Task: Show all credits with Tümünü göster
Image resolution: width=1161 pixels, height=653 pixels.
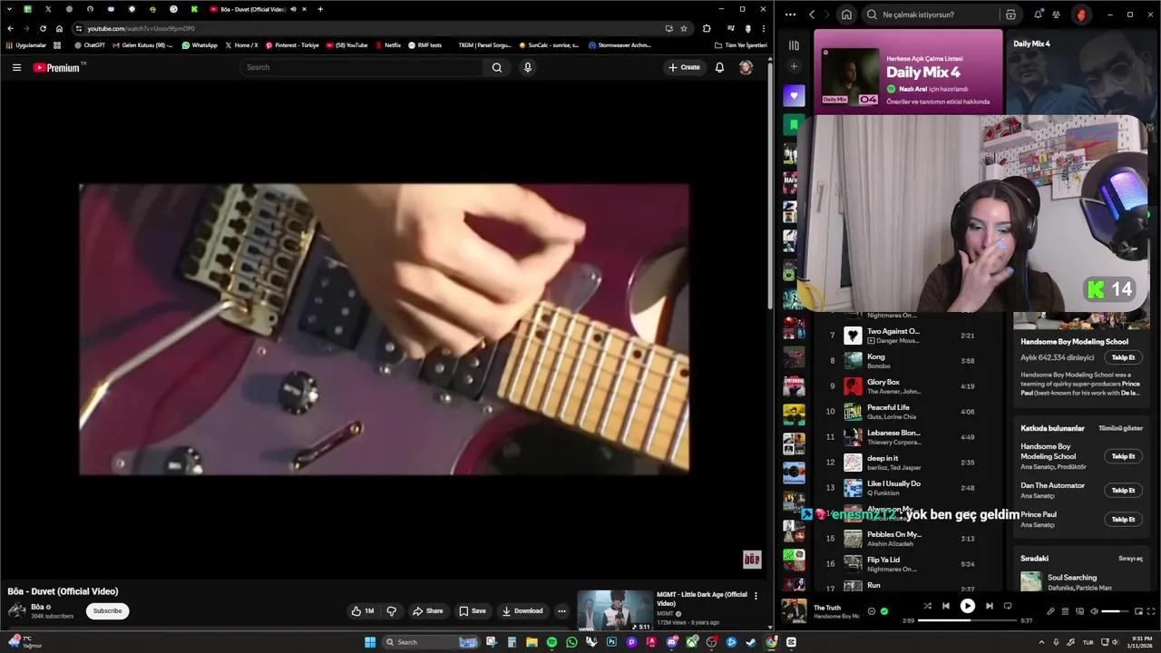Action: tap(1120, 428)
